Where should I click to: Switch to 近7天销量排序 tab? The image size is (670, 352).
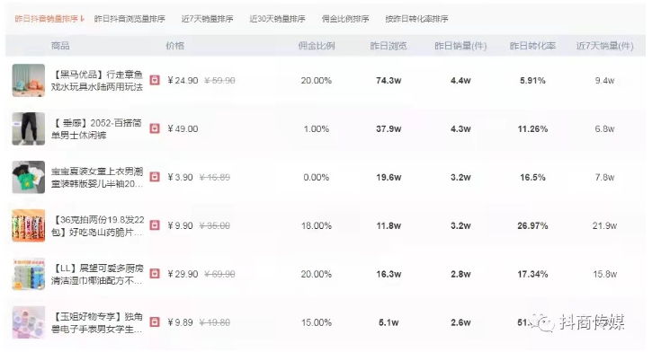207,19
